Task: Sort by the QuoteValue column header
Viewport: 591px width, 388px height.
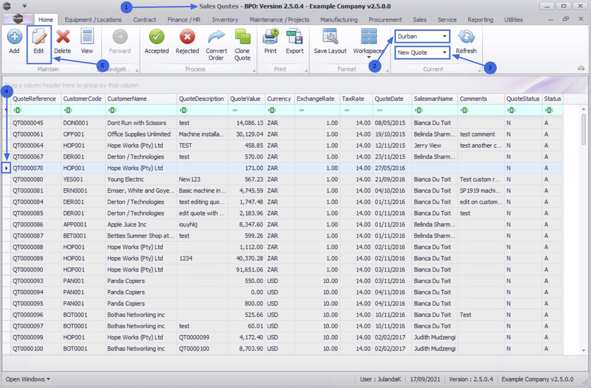Action: click(245, 99)
